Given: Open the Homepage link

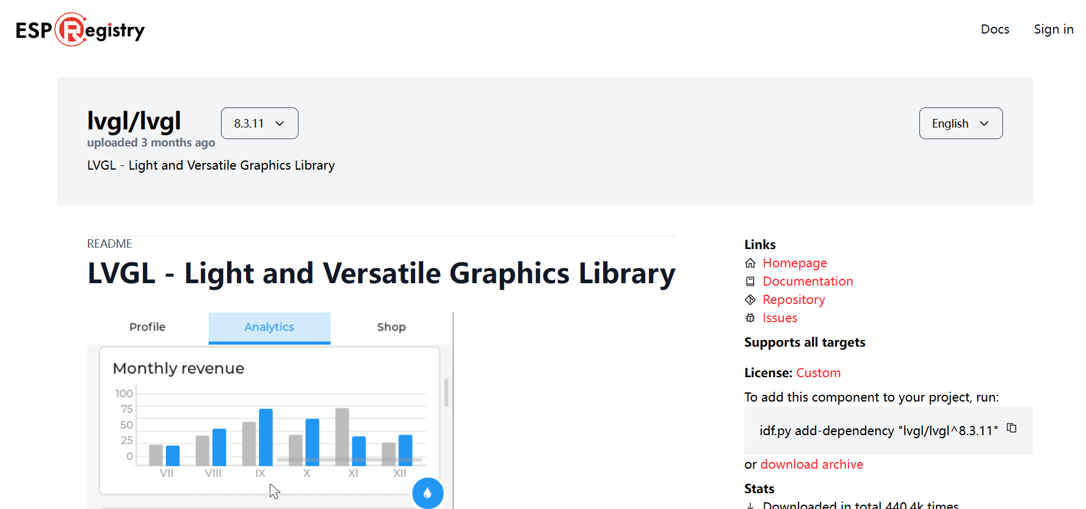Looking at the screenshot, I should tap(794, 263).
